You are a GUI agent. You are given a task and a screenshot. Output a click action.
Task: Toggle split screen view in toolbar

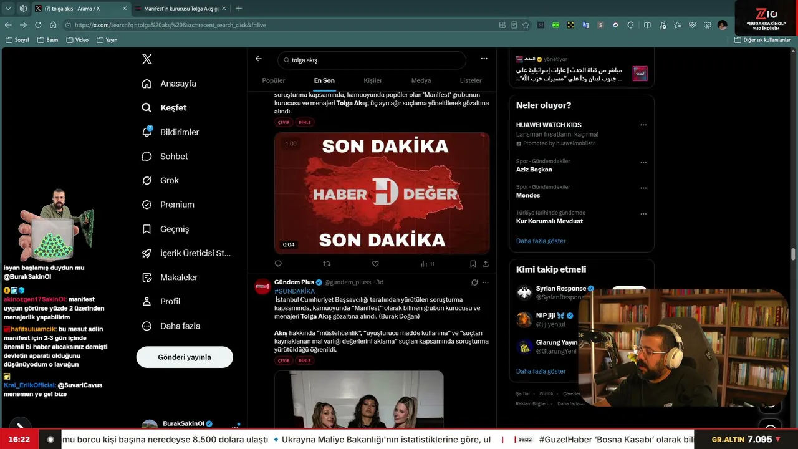(647, 25)
